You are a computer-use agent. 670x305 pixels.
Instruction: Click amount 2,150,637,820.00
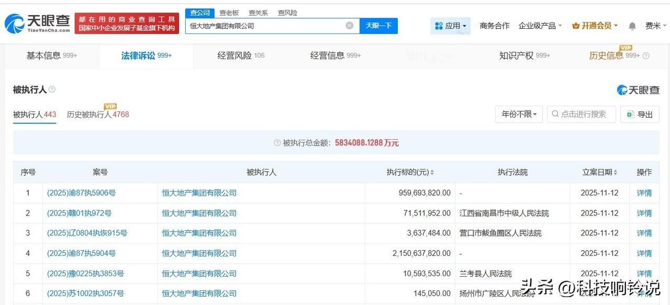coord(421,253)
